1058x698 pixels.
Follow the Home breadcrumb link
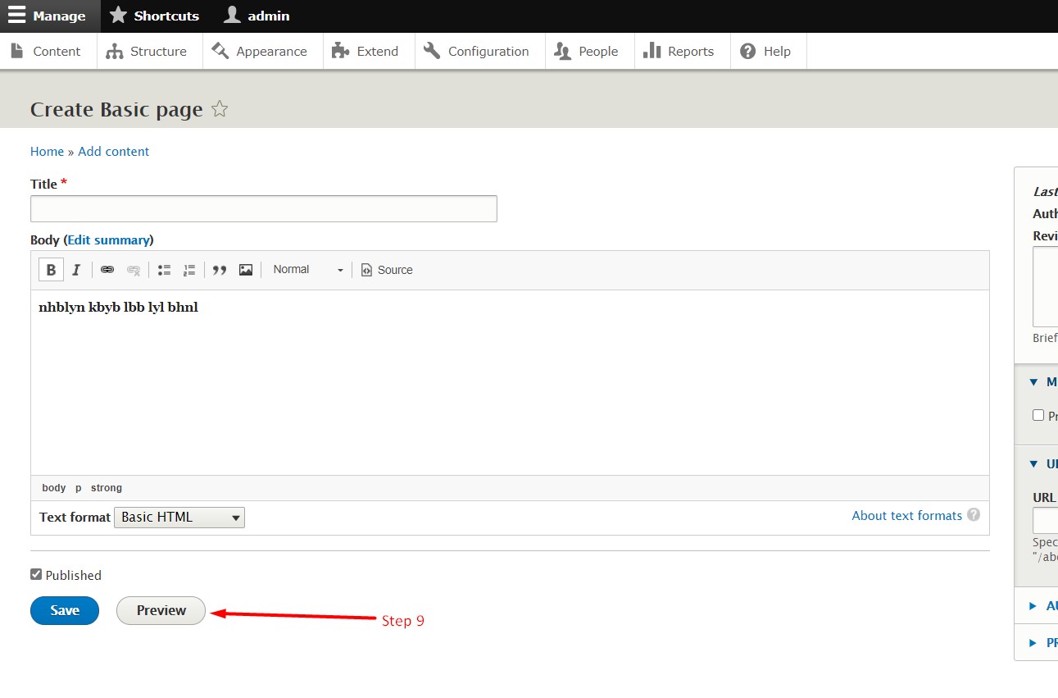coord(47,151)
